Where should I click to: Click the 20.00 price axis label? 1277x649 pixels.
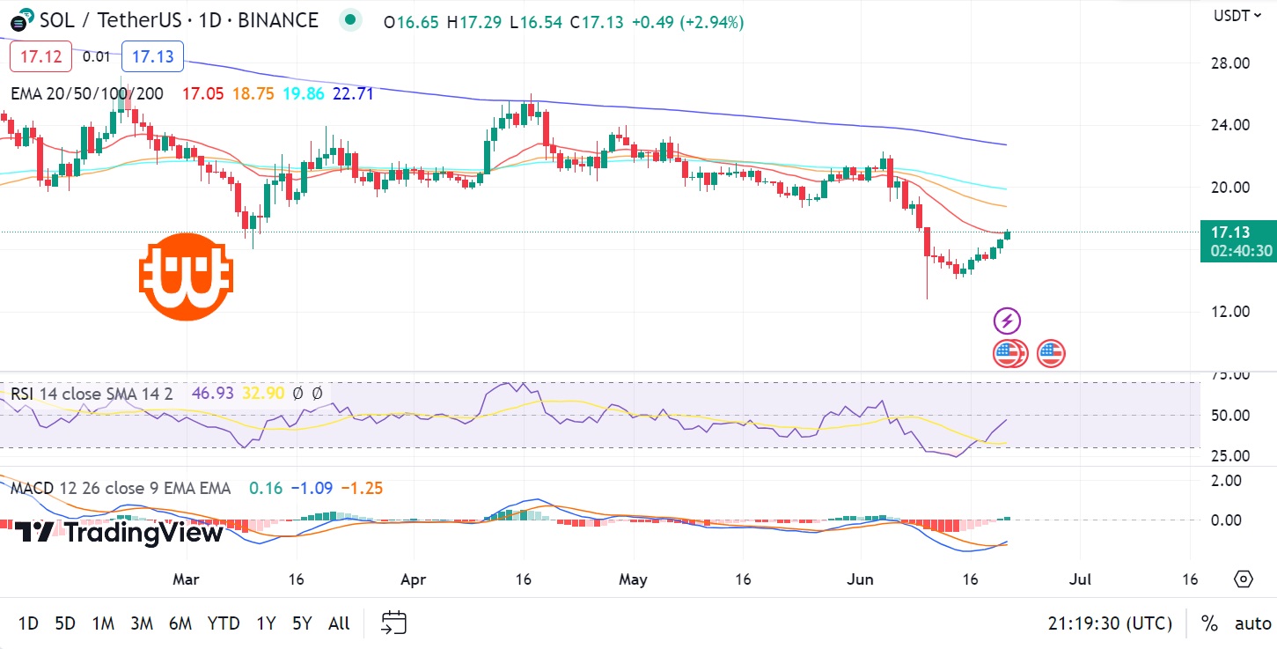coord(1230,187)
